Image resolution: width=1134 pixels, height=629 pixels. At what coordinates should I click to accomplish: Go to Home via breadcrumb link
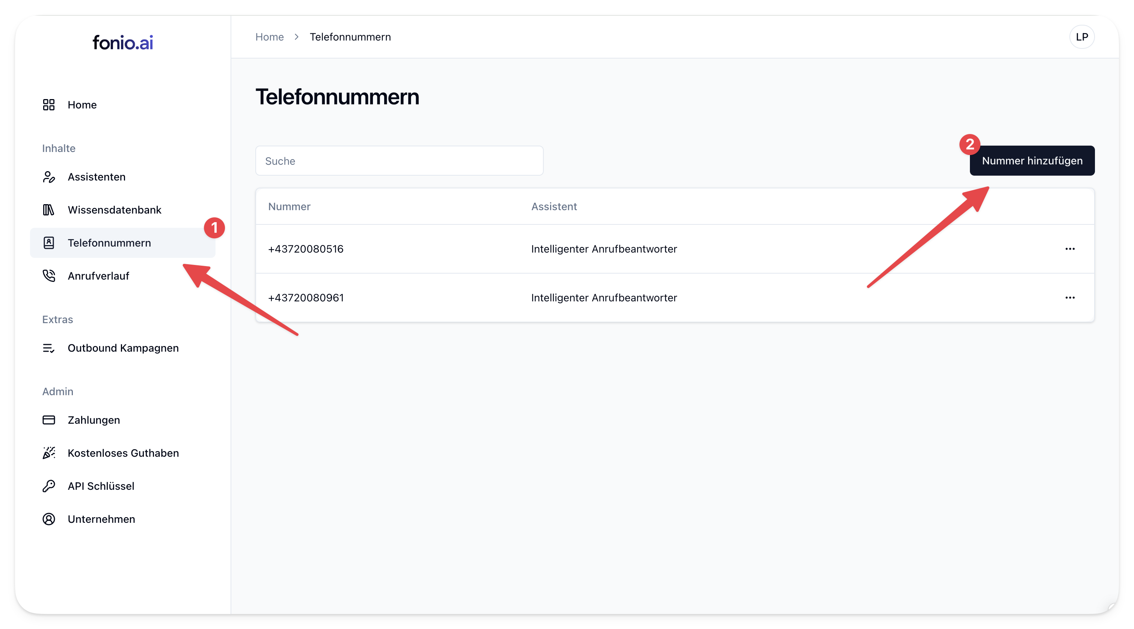[269, 37]
